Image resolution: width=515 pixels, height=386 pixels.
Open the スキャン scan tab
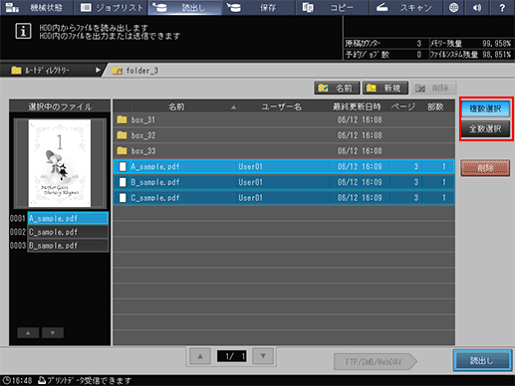pos(405,7)
